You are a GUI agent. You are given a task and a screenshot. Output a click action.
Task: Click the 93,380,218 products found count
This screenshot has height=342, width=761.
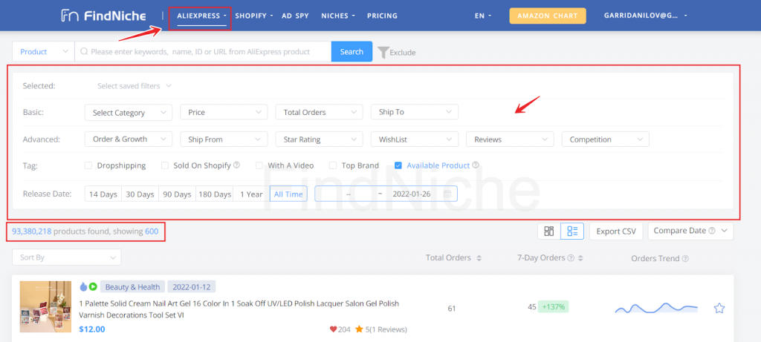point(31,231)
